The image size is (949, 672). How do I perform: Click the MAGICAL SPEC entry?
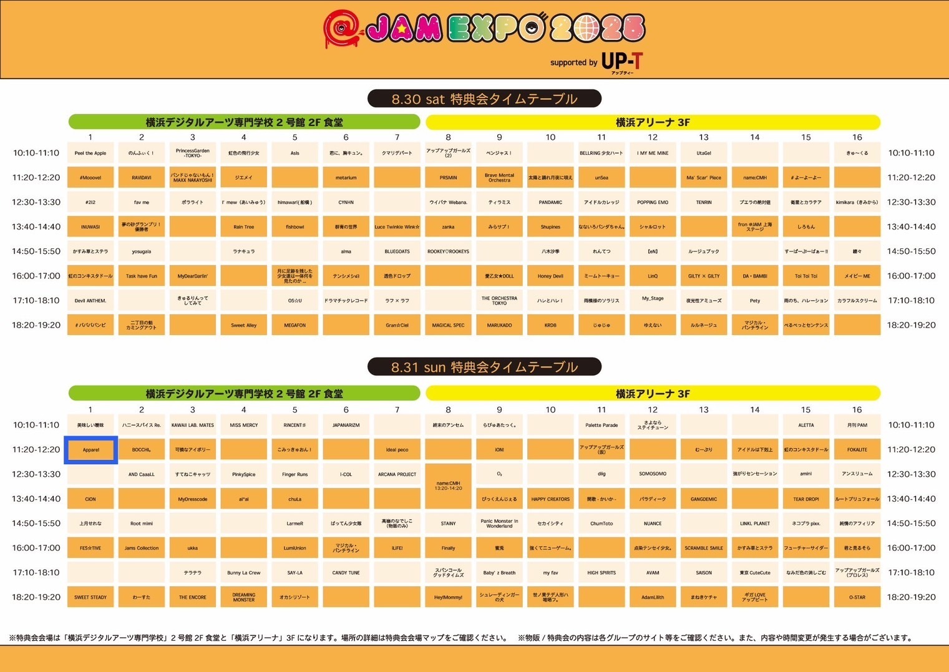449,325
